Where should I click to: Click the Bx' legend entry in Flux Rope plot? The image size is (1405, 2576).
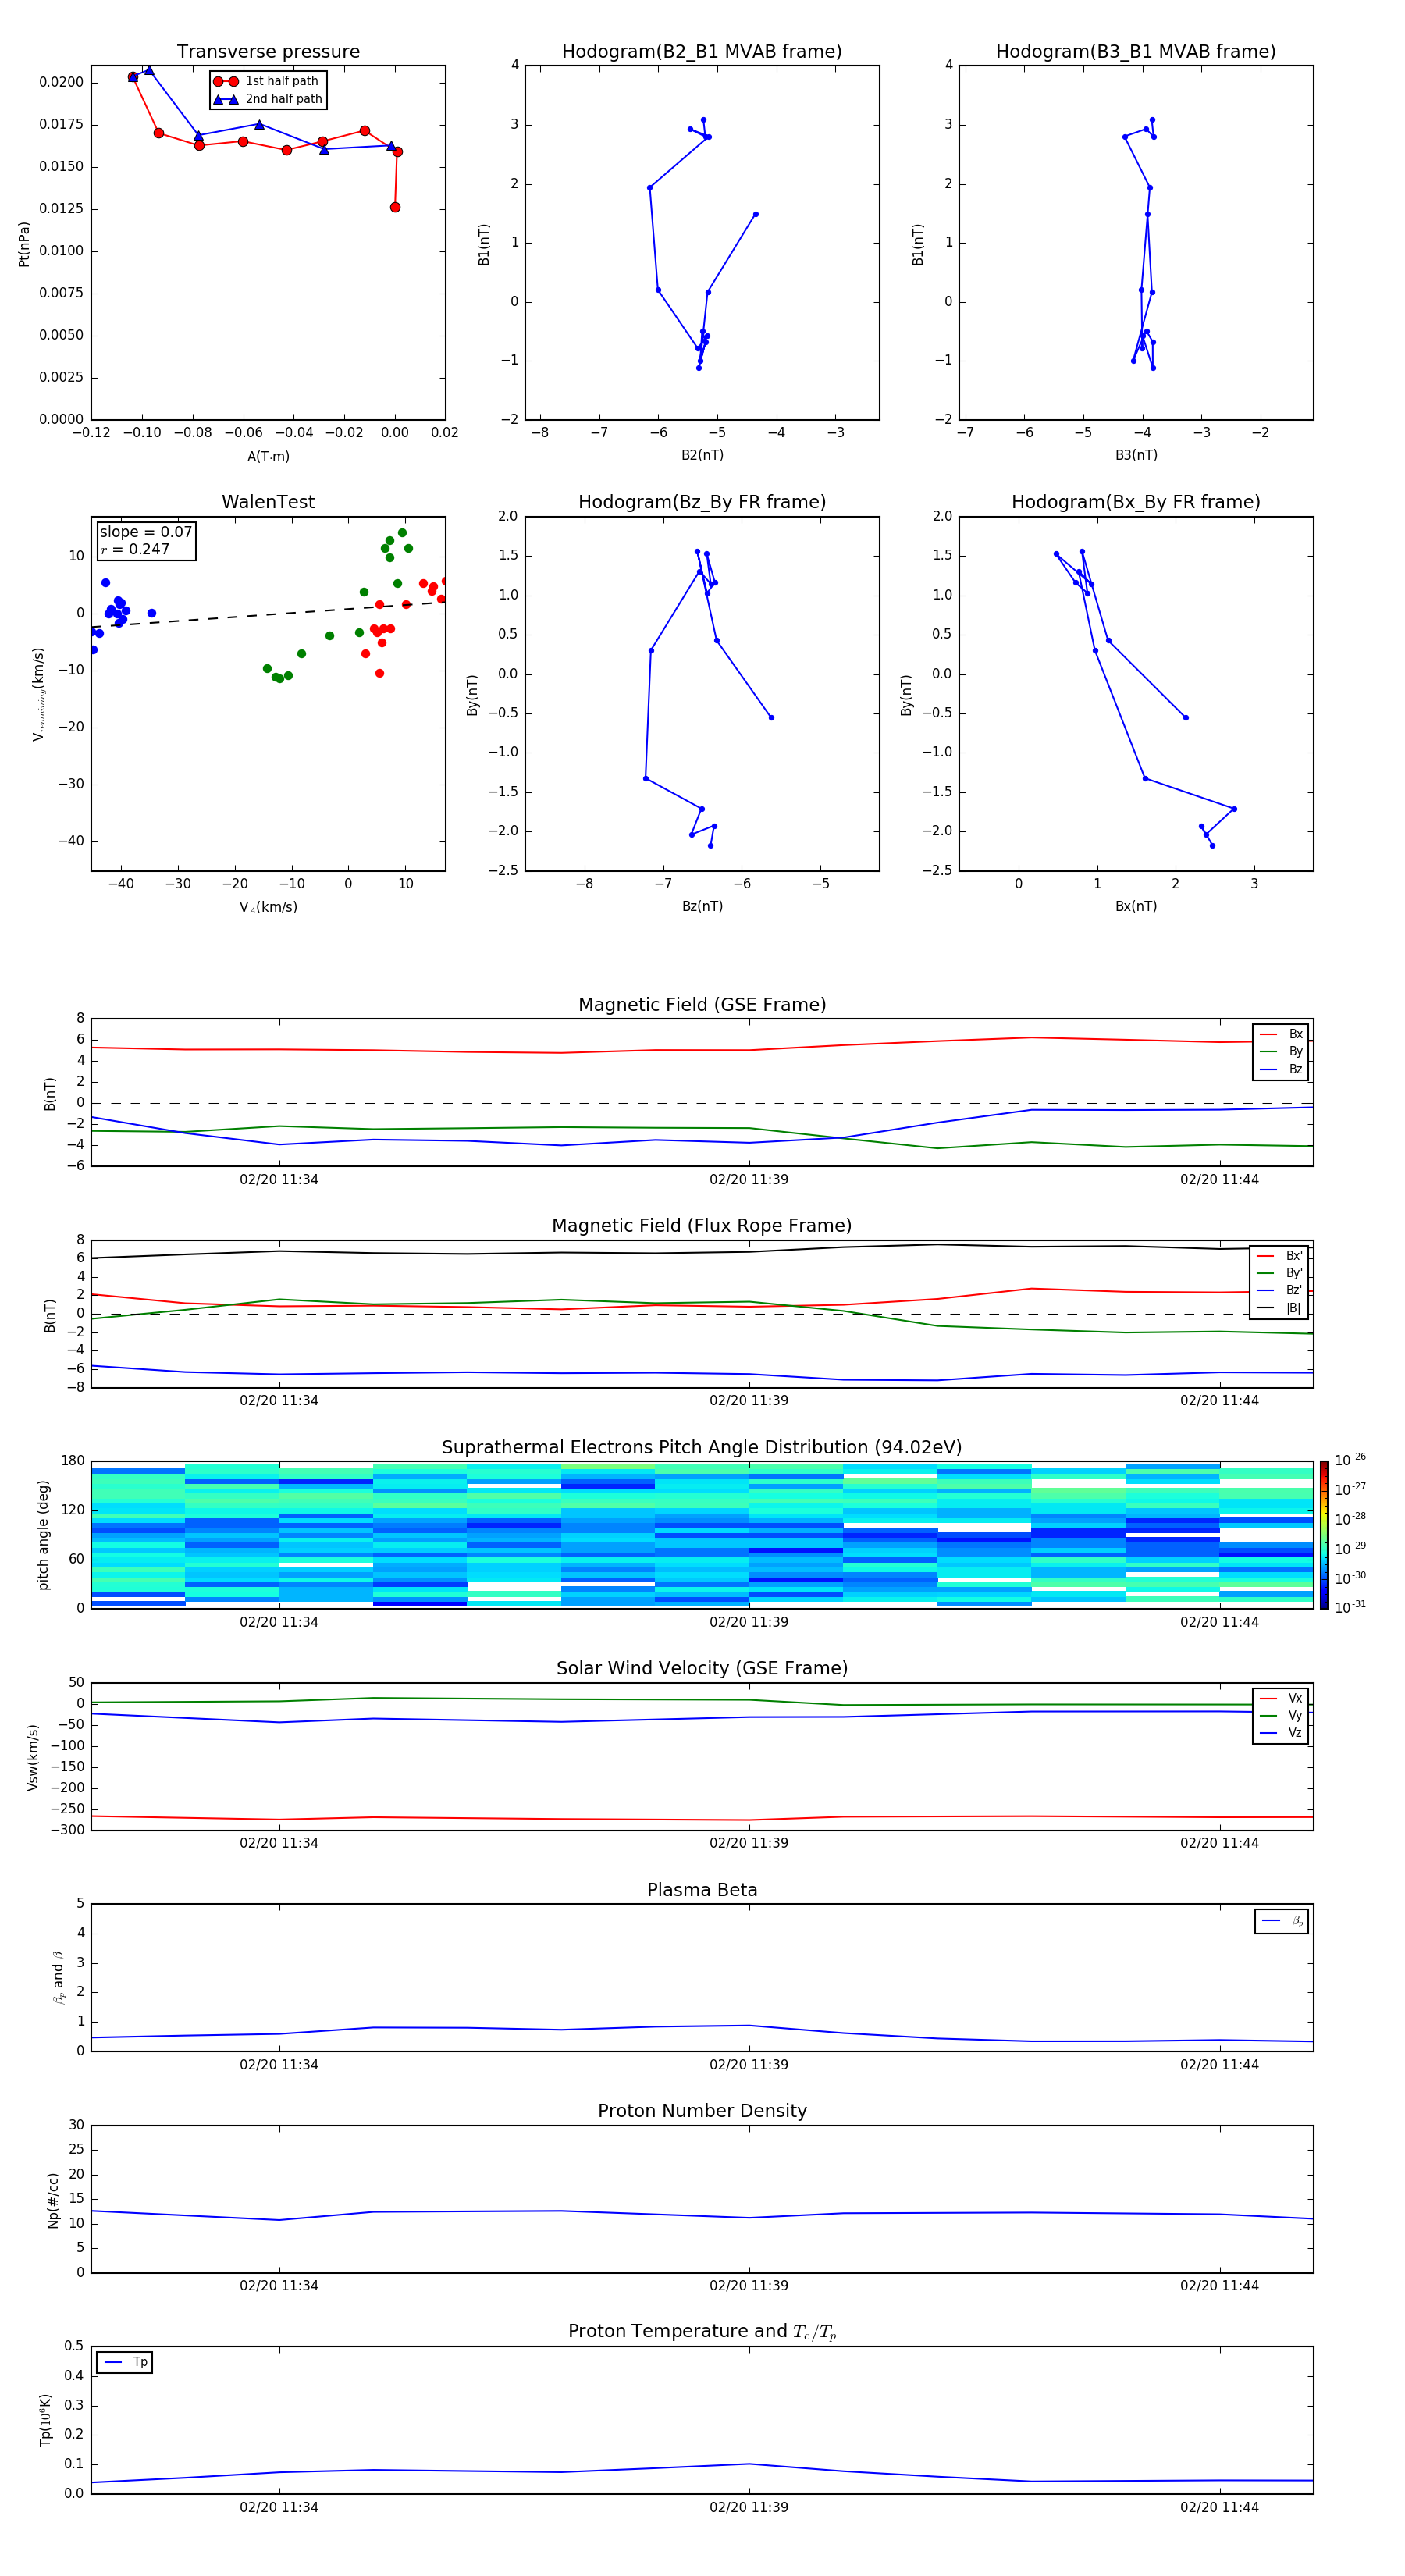click(x=1279, y=1256)
